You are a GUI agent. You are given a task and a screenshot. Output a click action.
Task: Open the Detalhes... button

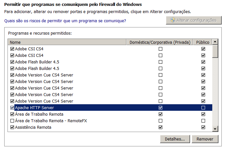[x=175, y=139]
